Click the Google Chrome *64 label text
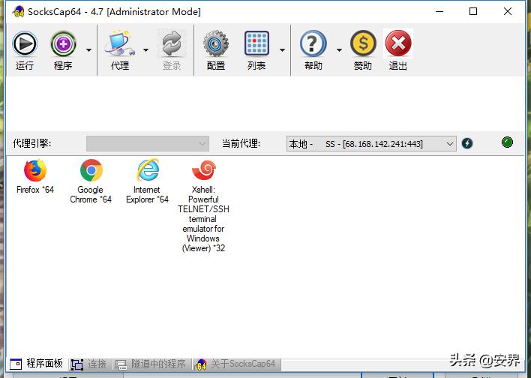 91,194
